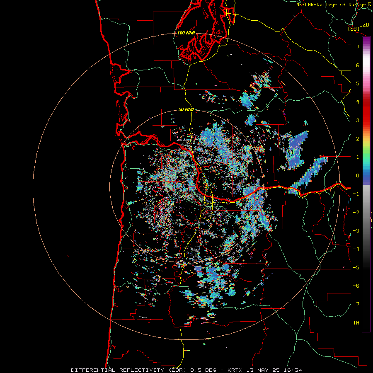
Task: Pick the -5 dB scale value
Action: coord(356,268)
